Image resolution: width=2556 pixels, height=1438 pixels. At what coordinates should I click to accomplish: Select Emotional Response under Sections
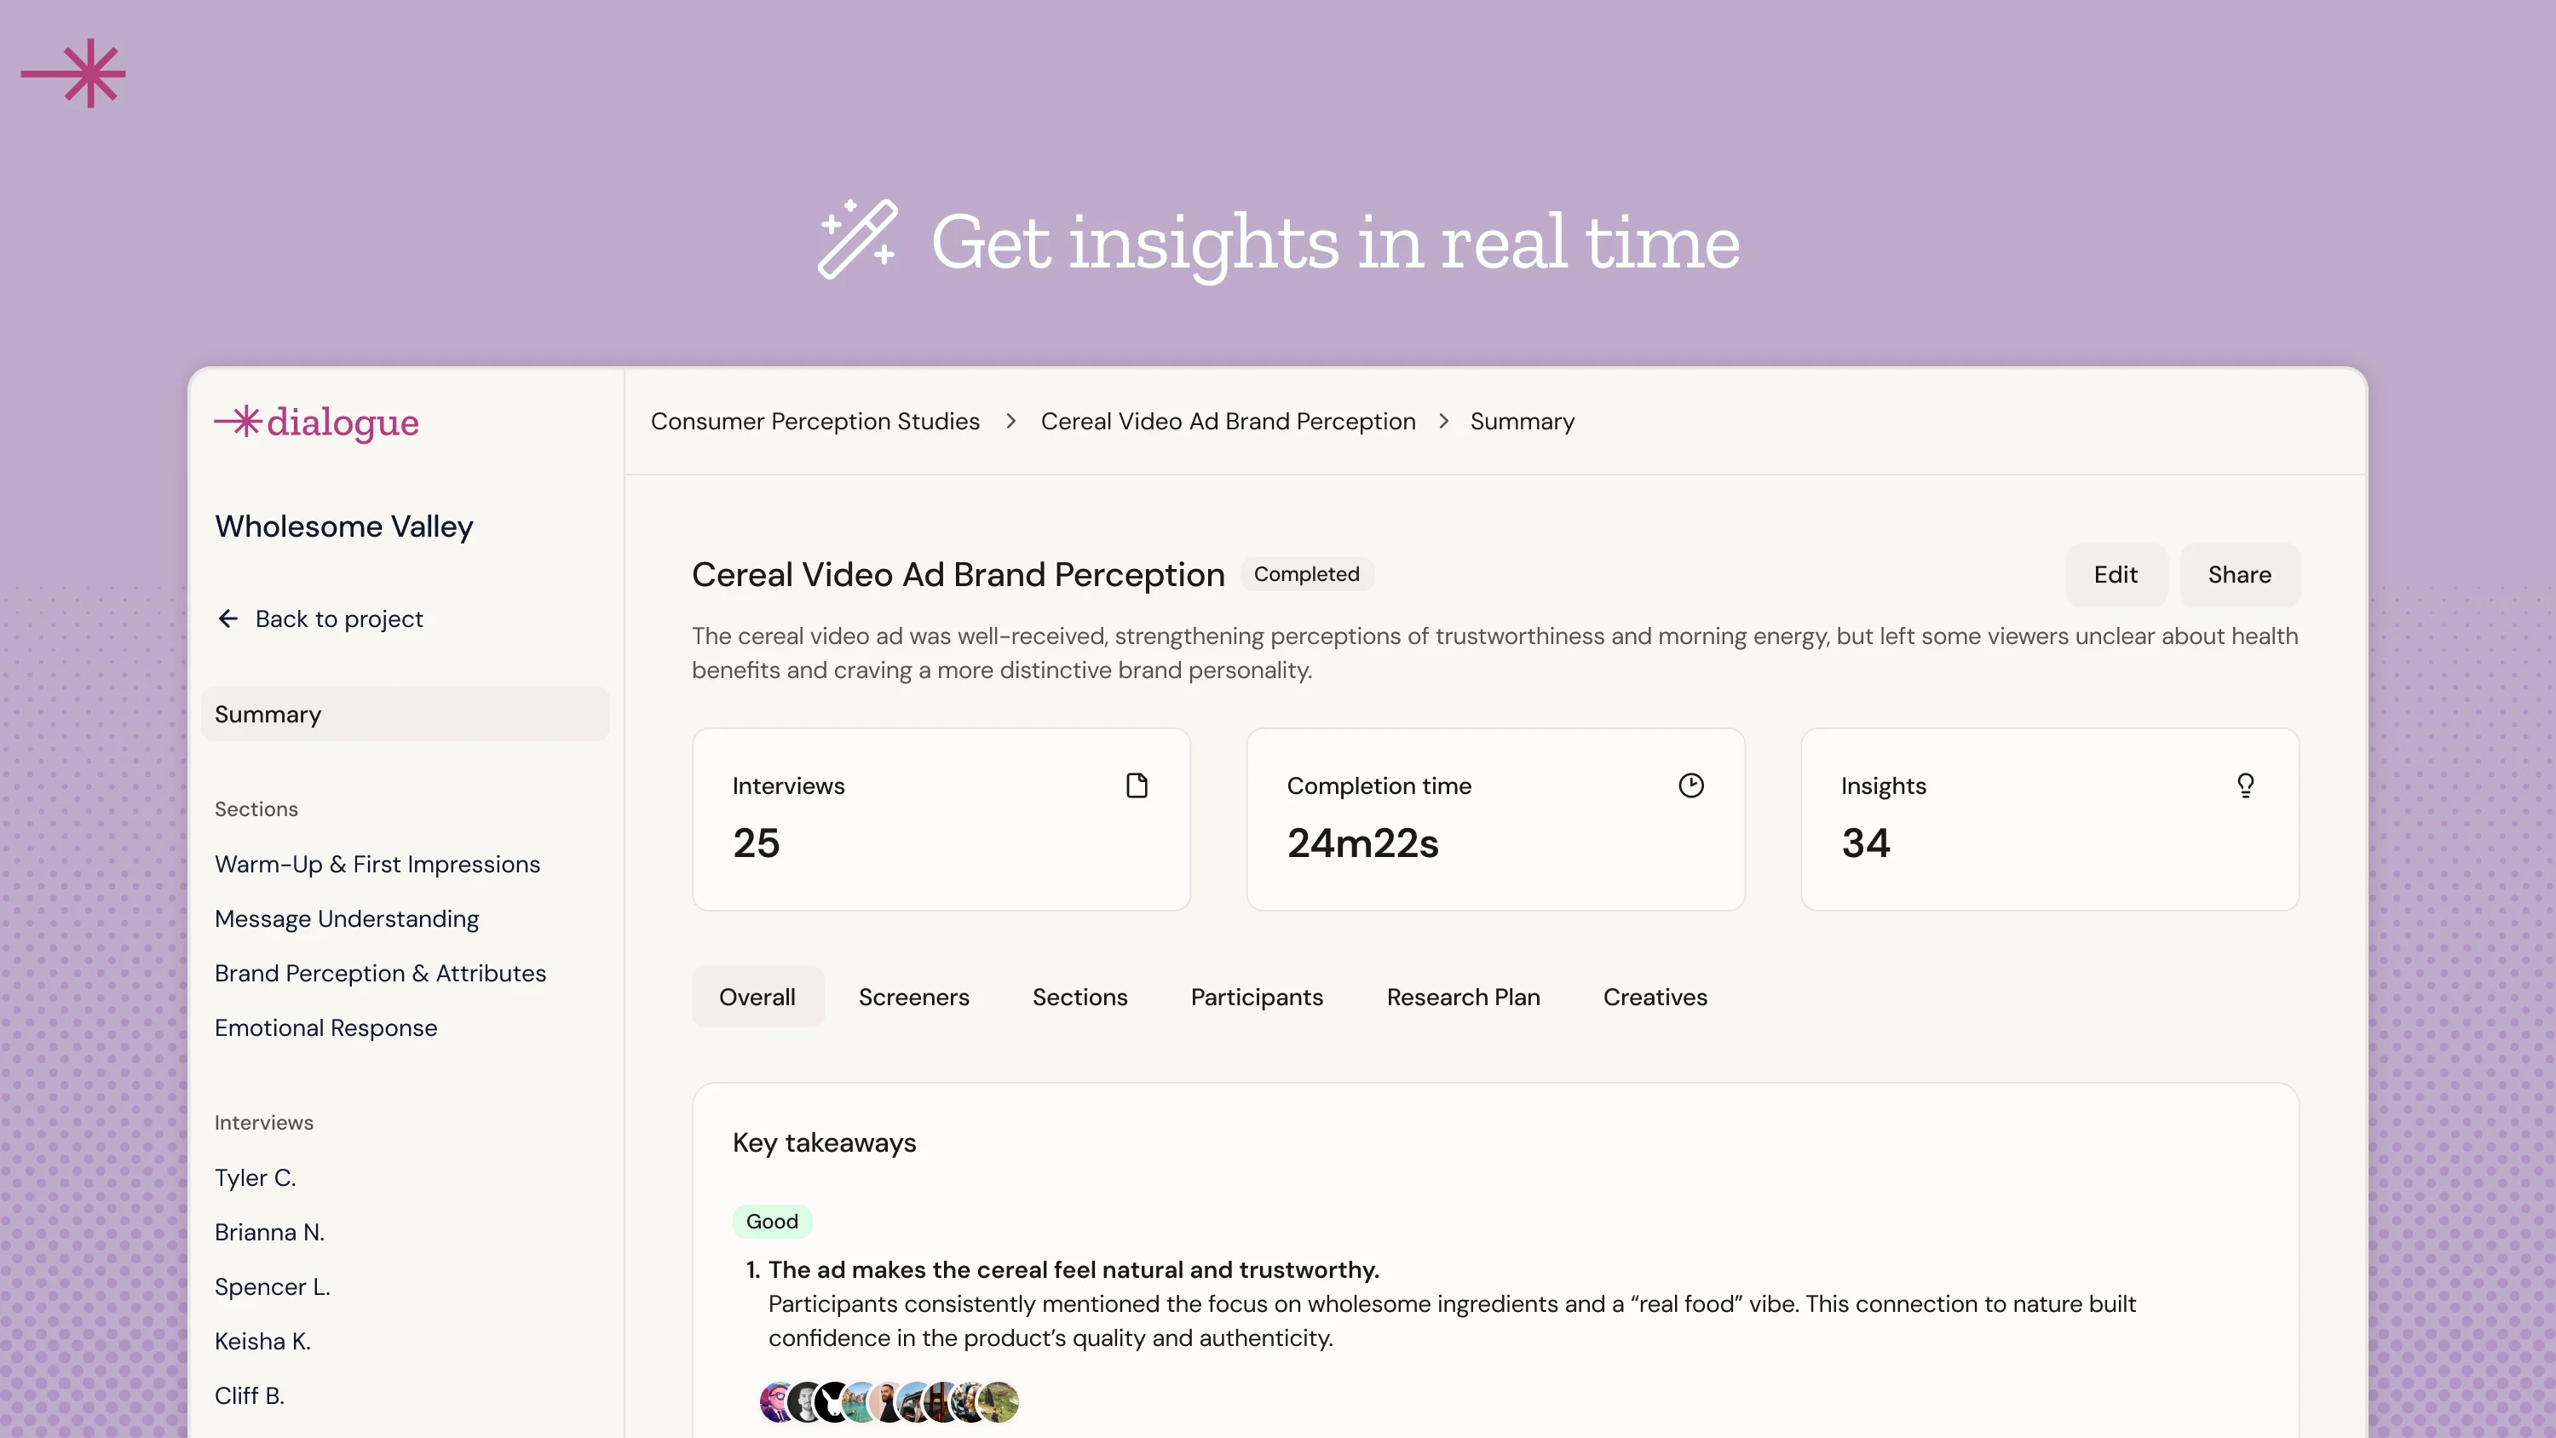coord(325,1027)
